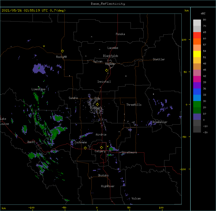Click the RockyMH label
This screenshot has width=216, height=211.
61,57
